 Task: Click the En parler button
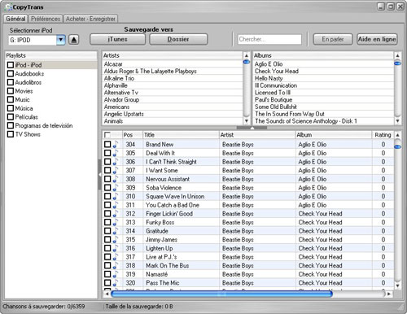coord(333,39)
